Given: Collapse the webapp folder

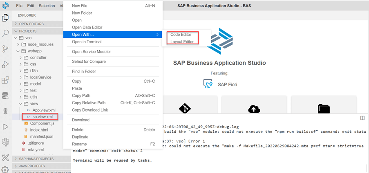Looking at the screenshot, I should click(x=18, y=51).
